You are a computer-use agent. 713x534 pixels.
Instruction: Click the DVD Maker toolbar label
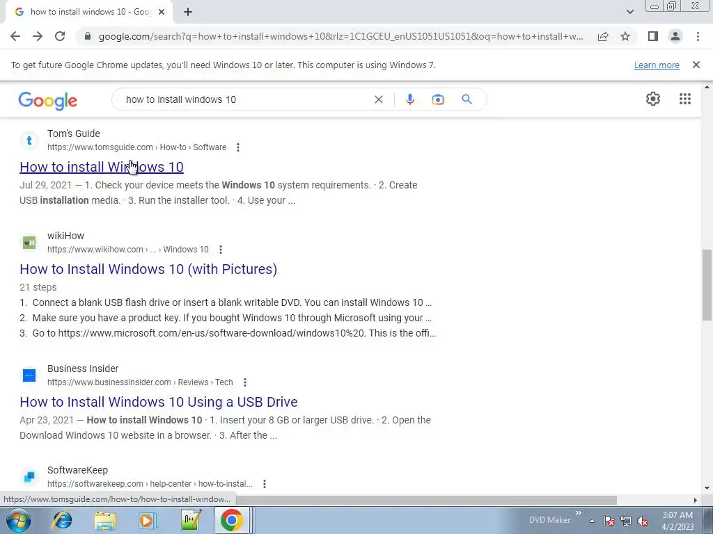tap(549, 520)
